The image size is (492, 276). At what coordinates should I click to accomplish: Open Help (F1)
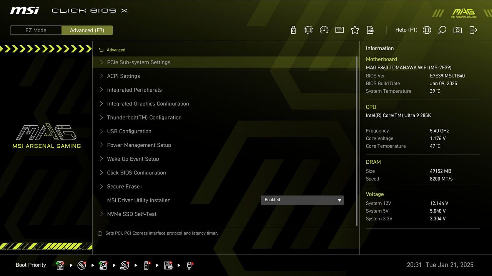[x=406, y=30]
